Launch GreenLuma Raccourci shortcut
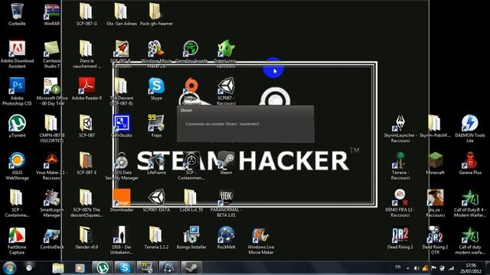The height and width of the screenshot is (275, 490). [x=226, y=54]
